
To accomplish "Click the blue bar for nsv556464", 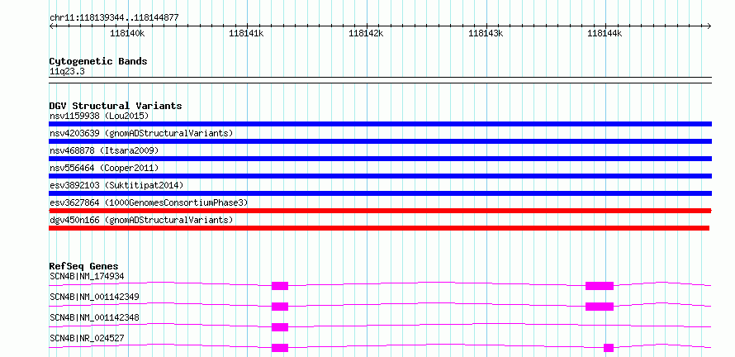I will pyautogui.click(x=380, y=176).
